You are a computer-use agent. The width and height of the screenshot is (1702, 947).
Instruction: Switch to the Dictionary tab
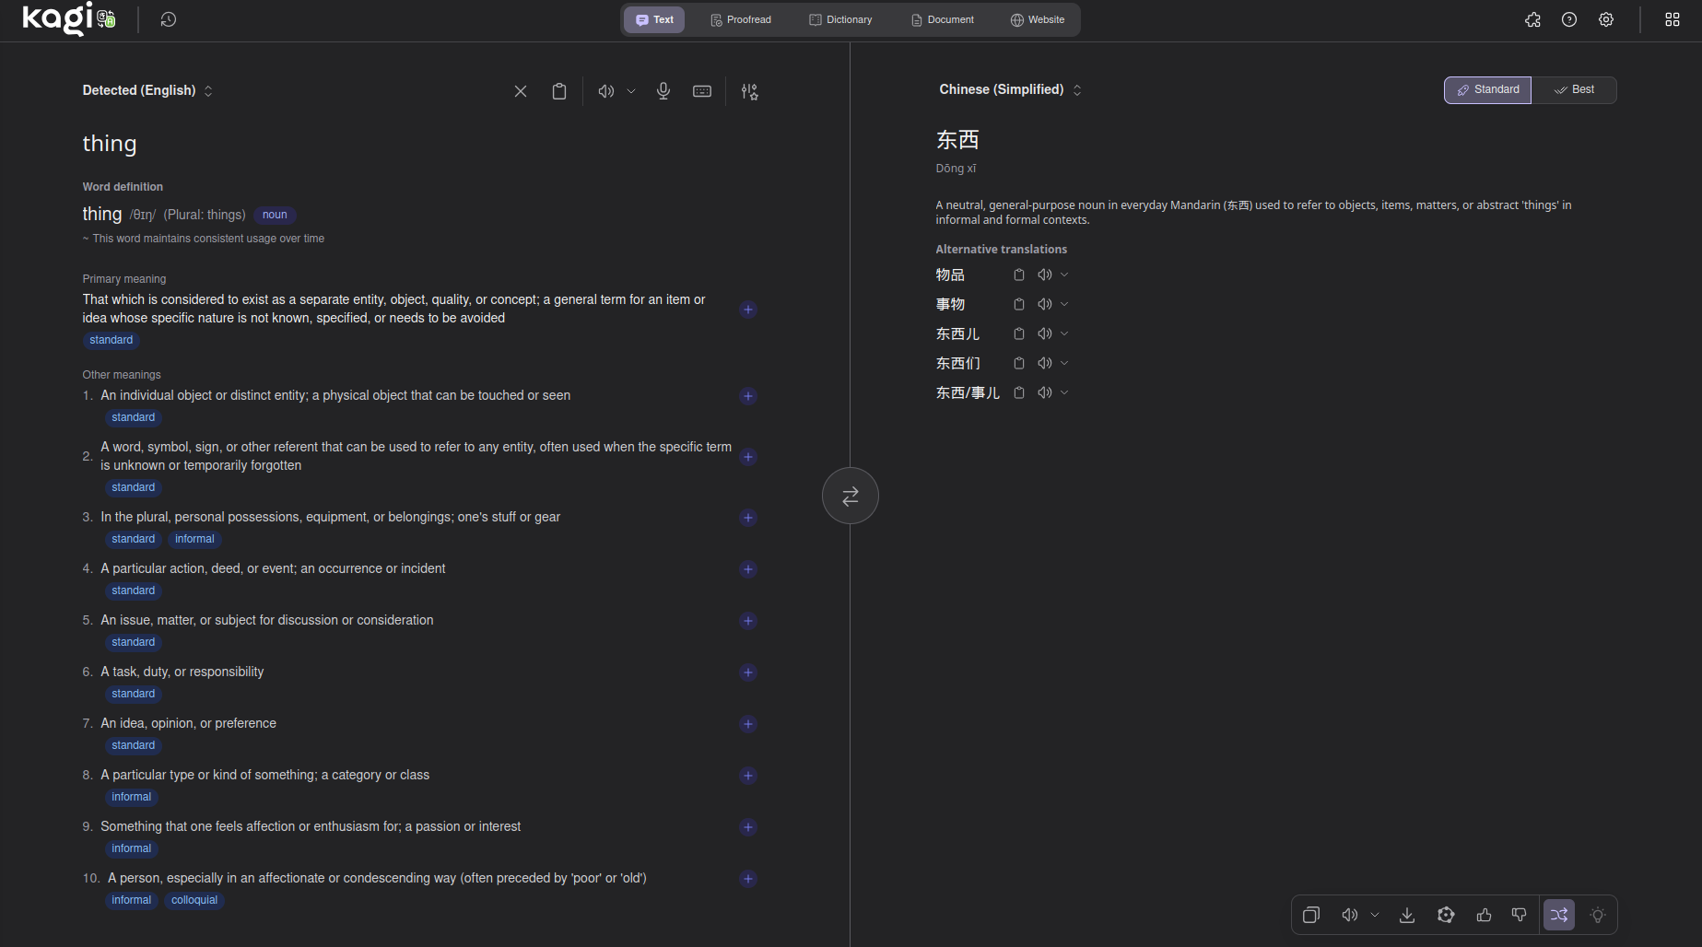(839, 18)
